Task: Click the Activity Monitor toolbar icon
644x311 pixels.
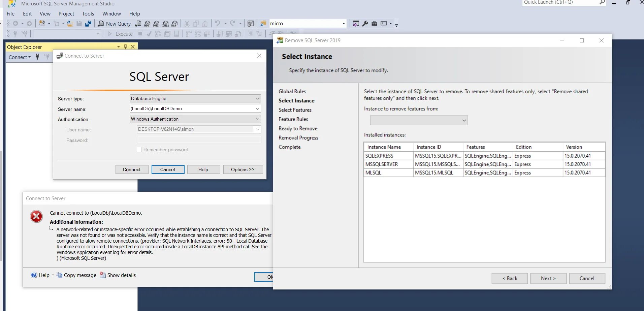Action: pos(251,24)
